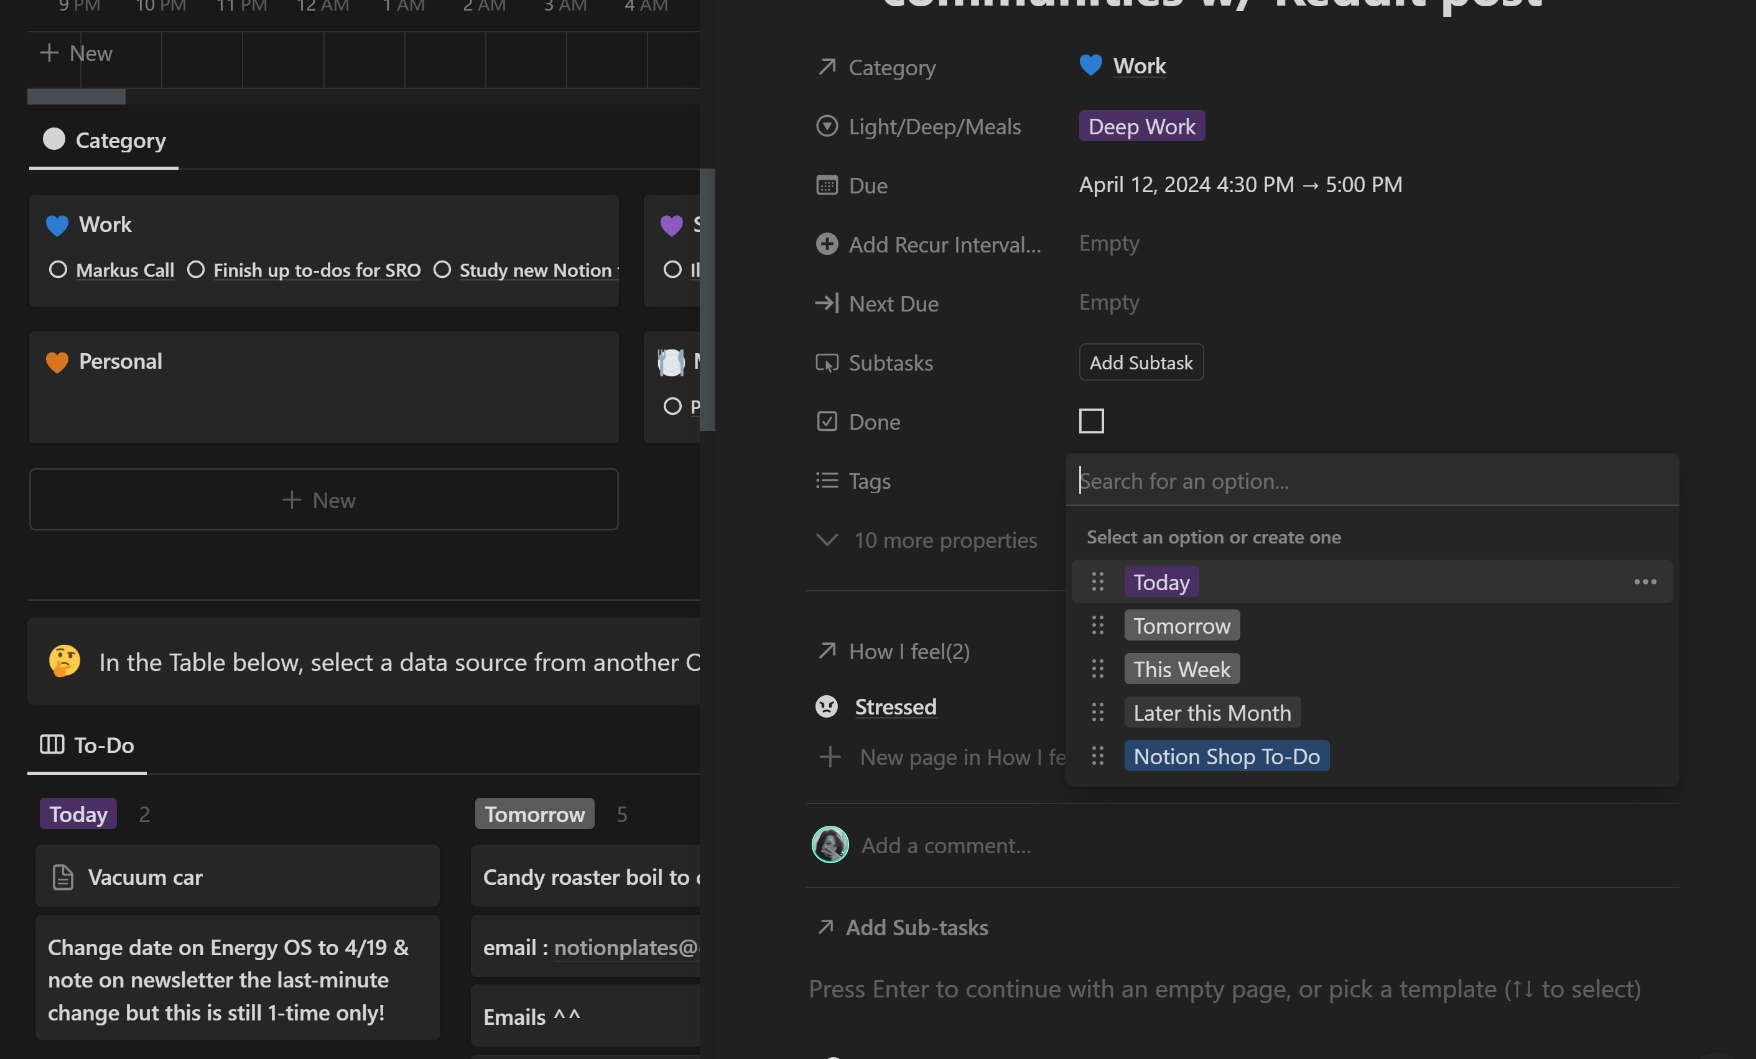Check off Study new Notion task circle
Screen dimensions: 1756x1059
point(442,270)
